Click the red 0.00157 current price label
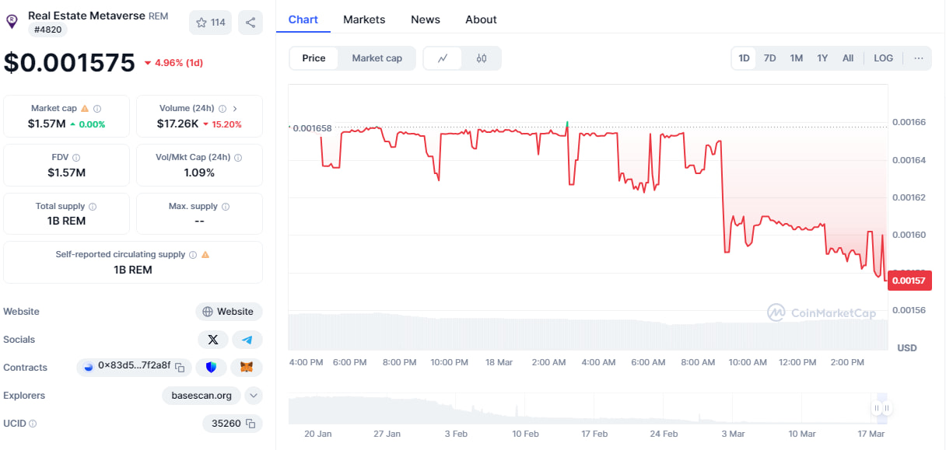 point(909,281)
